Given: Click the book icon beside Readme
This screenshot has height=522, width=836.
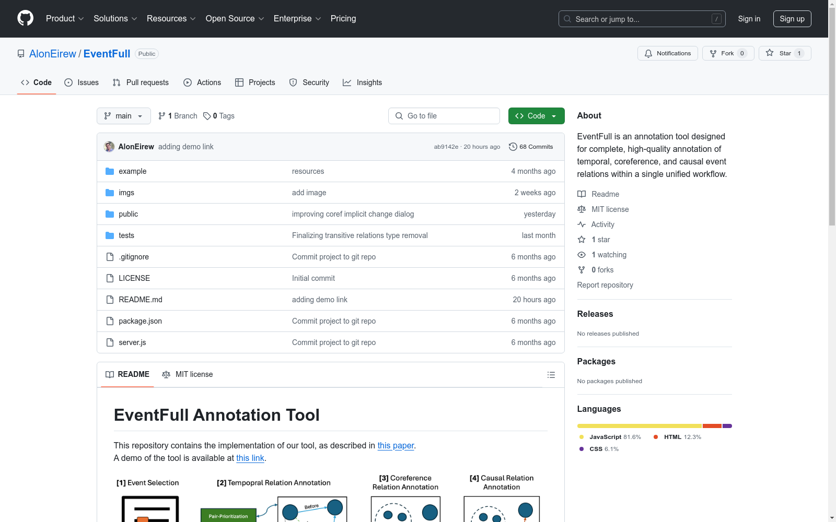Looking at the screenshot, I should coord(582,194).
